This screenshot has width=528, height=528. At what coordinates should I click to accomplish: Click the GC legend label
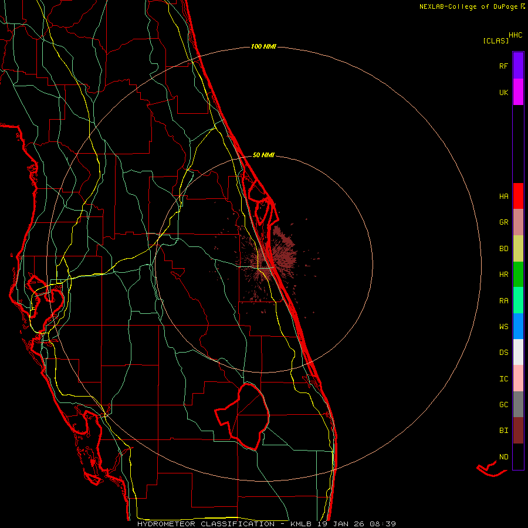[x=503, y=405]
